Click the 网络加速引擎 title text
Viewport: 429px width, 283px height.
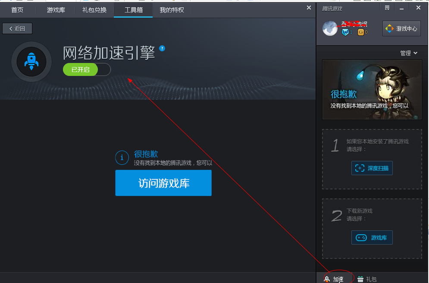[x=109, y=53]
